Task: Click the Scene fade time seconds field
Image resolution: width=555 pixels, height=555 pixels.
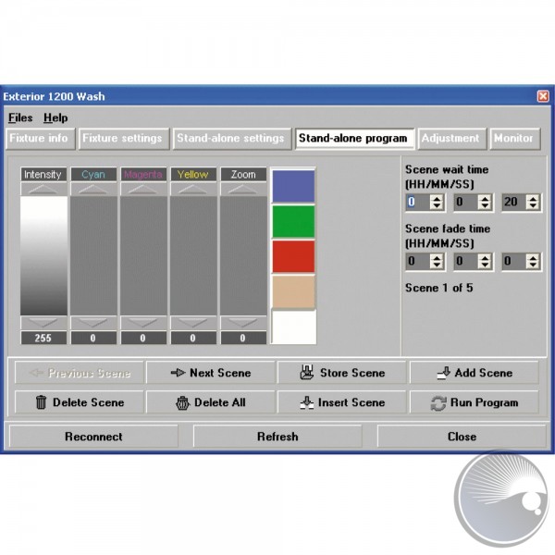Action: click(x=514, y=262)
